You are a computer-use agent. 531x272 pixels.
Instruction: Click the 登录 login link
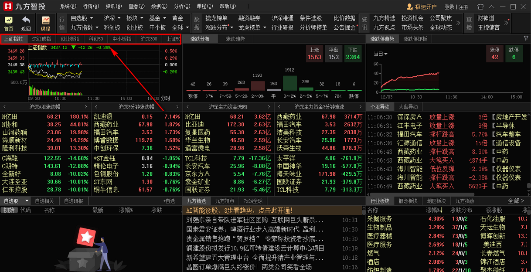449,7
